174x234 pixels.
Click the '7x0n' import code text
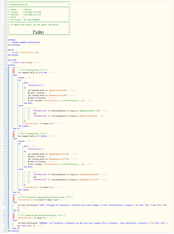pos(38,32)
